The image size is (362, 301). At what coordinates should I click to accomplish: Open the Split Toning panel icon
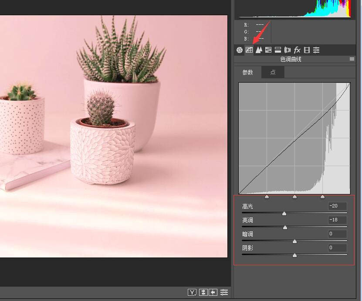click(x=278, y=50)
